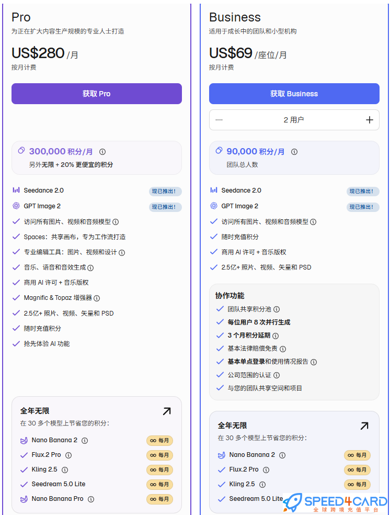Open Pro 全年无限 arrow link
This screenshot has width=390, height=515.
[167, 411]
